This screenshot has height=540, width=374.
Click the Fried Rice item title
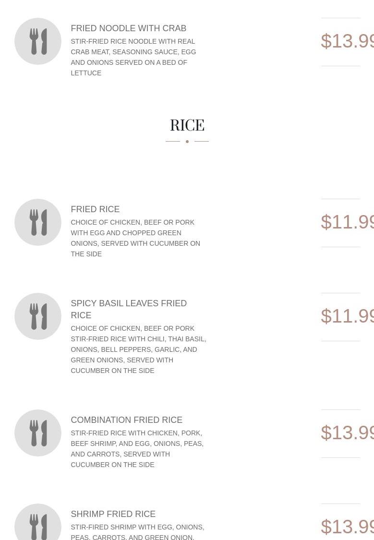click(95, 209)
